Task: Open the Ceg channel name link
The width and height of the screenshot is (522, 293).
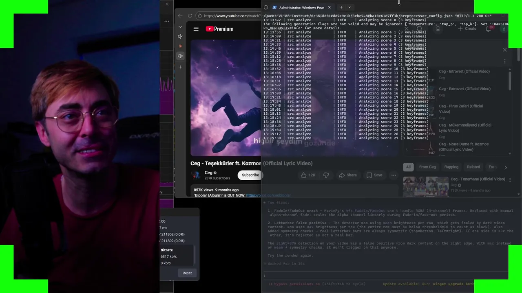Action: [208, 173]
